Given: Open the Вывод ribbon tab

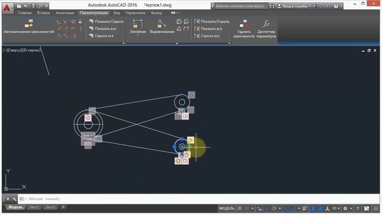Looking at the screenshot, I should click(x=156, y=13).
